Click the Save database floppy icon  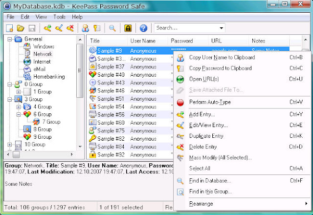pos(32,28)
